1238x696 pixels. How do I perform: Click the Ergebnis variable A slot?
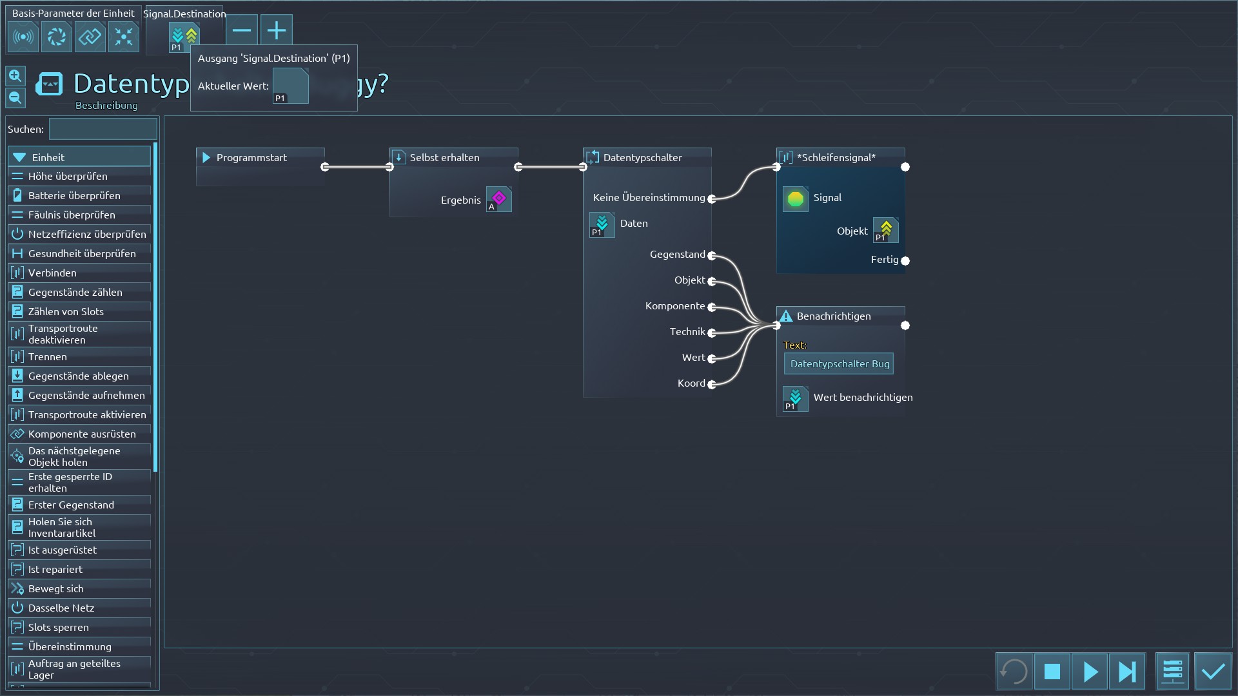point(498,199)
